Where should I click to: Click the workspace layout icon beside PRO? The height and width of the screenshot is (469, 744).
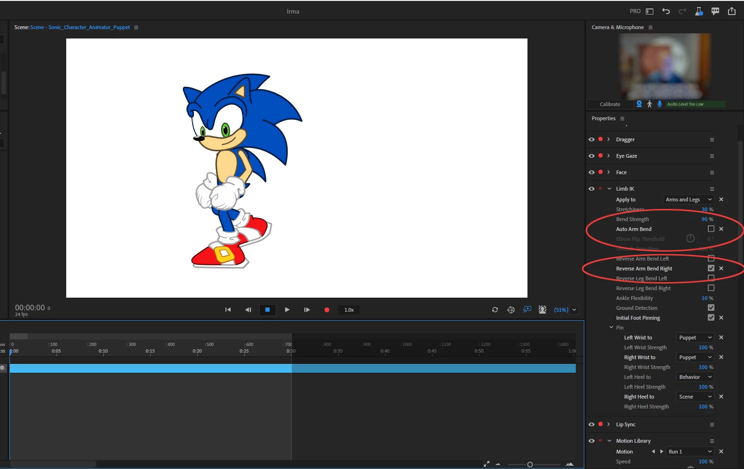[x=650, y=11]
